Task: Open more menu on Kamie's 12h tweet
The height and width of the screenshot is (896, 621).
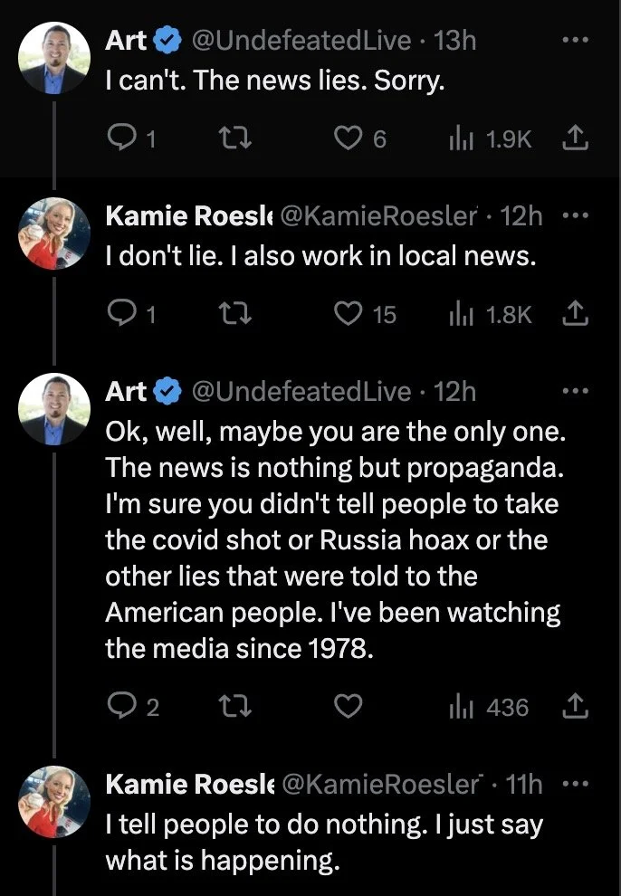Action: coord(575,215)
